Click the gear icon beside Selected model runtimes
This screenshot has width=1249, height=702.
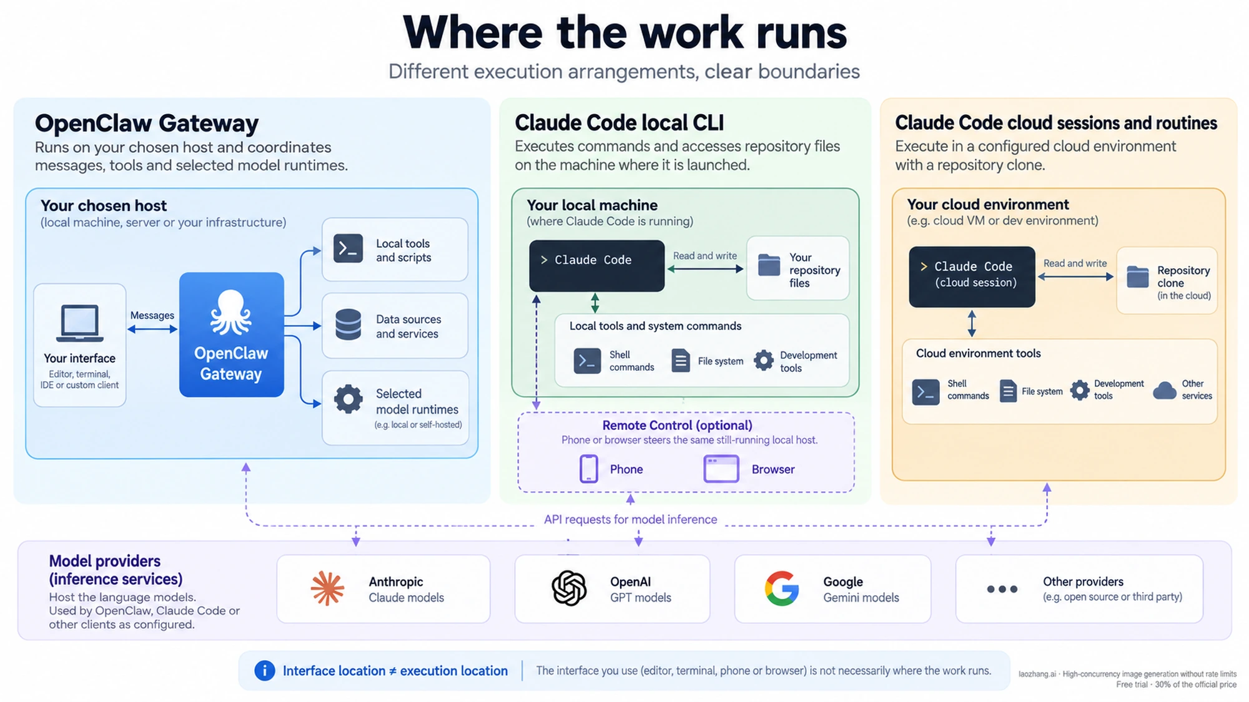tap(348, 399)
